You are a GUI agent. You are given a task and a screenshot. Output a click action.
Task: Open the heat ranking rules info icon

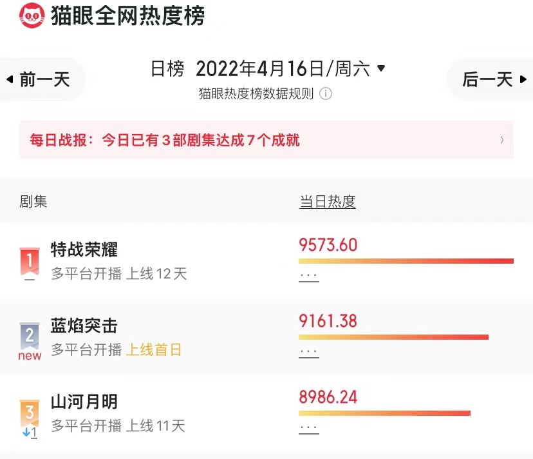(325, 93)
